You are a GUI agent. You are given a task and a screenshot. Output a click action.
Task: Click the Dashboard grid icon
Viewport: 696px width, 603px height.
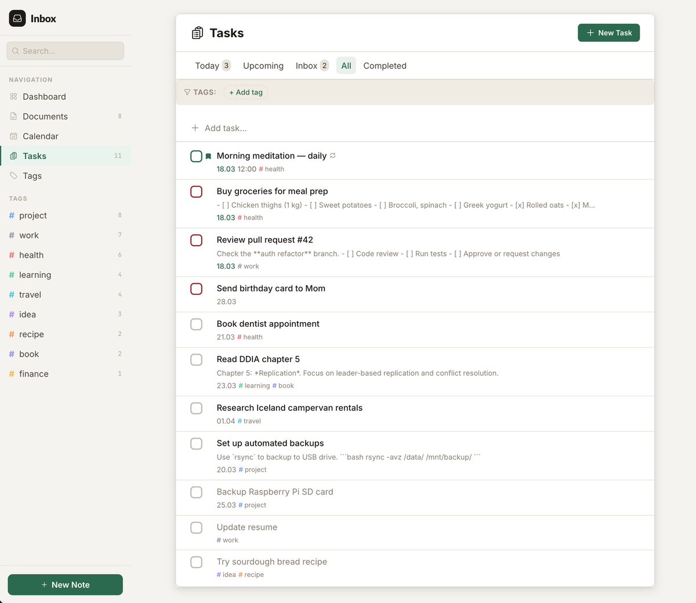(x=13, y=97)
